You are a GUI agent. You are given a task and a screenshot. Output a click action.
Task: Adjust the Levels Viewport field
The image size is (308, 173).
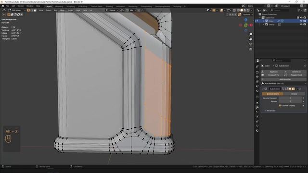click(290, 98)
